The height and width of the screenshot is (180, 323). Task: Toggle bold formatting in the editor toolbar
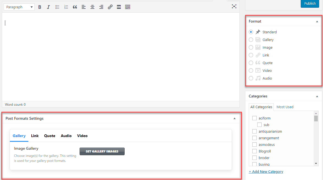pyautogui.click(x=40, y=7)
